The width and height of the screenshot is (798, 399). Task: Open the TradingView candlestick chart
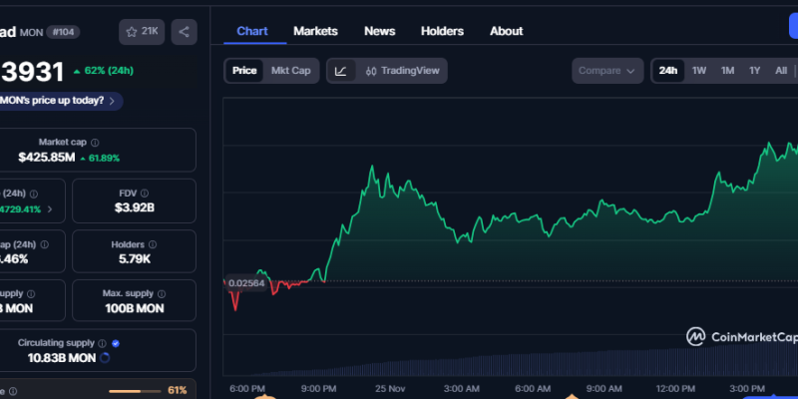coord(402,71)
